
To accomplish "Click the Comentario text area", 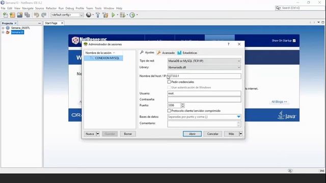I will pyautogui.click(x=204, y=124).
